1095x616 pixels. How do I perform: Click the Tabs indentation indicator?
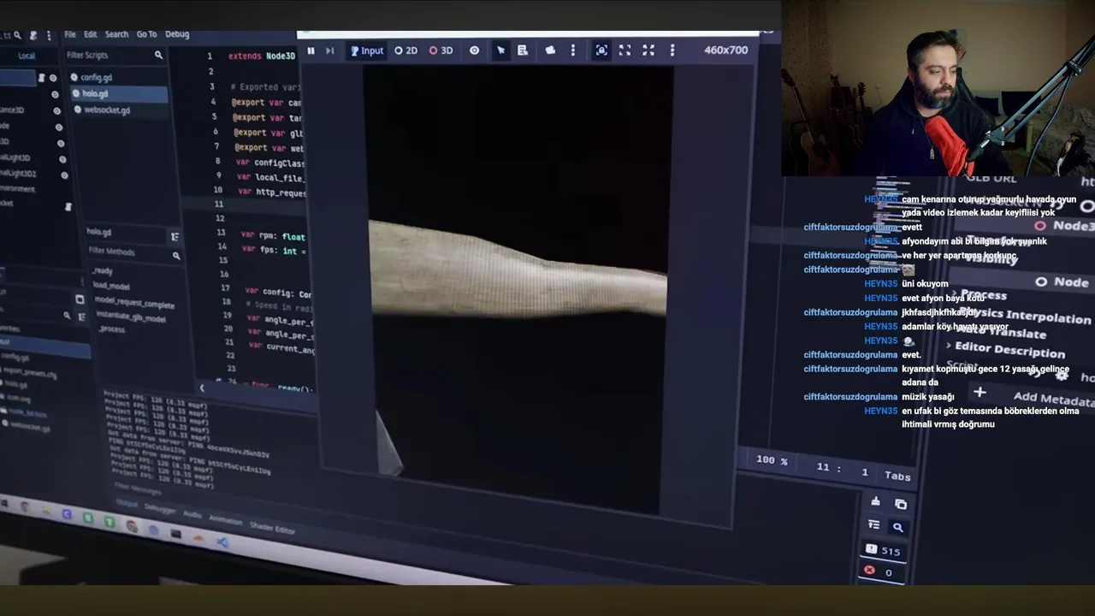tap(897, 476)
